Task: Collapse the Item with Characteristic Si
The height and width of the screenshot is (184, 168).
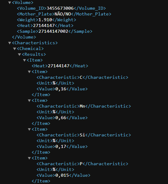Action: click(x=29, y=129)
